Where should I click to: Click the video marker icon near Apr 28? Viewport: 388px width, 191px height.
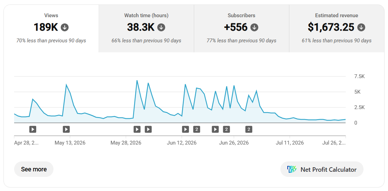tap(33, 129)
